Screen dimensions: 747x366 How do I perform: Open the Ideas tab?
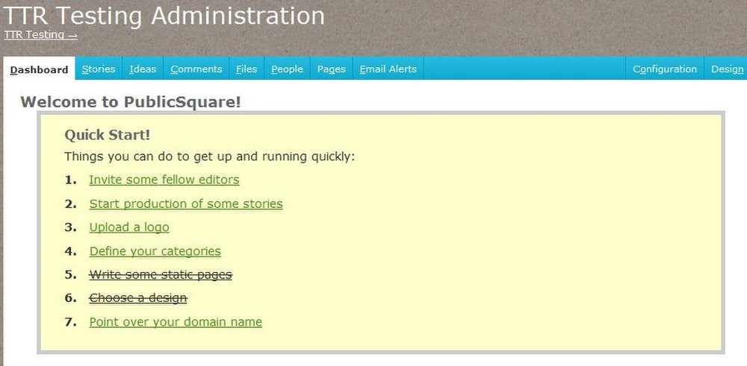coord(143,69)
